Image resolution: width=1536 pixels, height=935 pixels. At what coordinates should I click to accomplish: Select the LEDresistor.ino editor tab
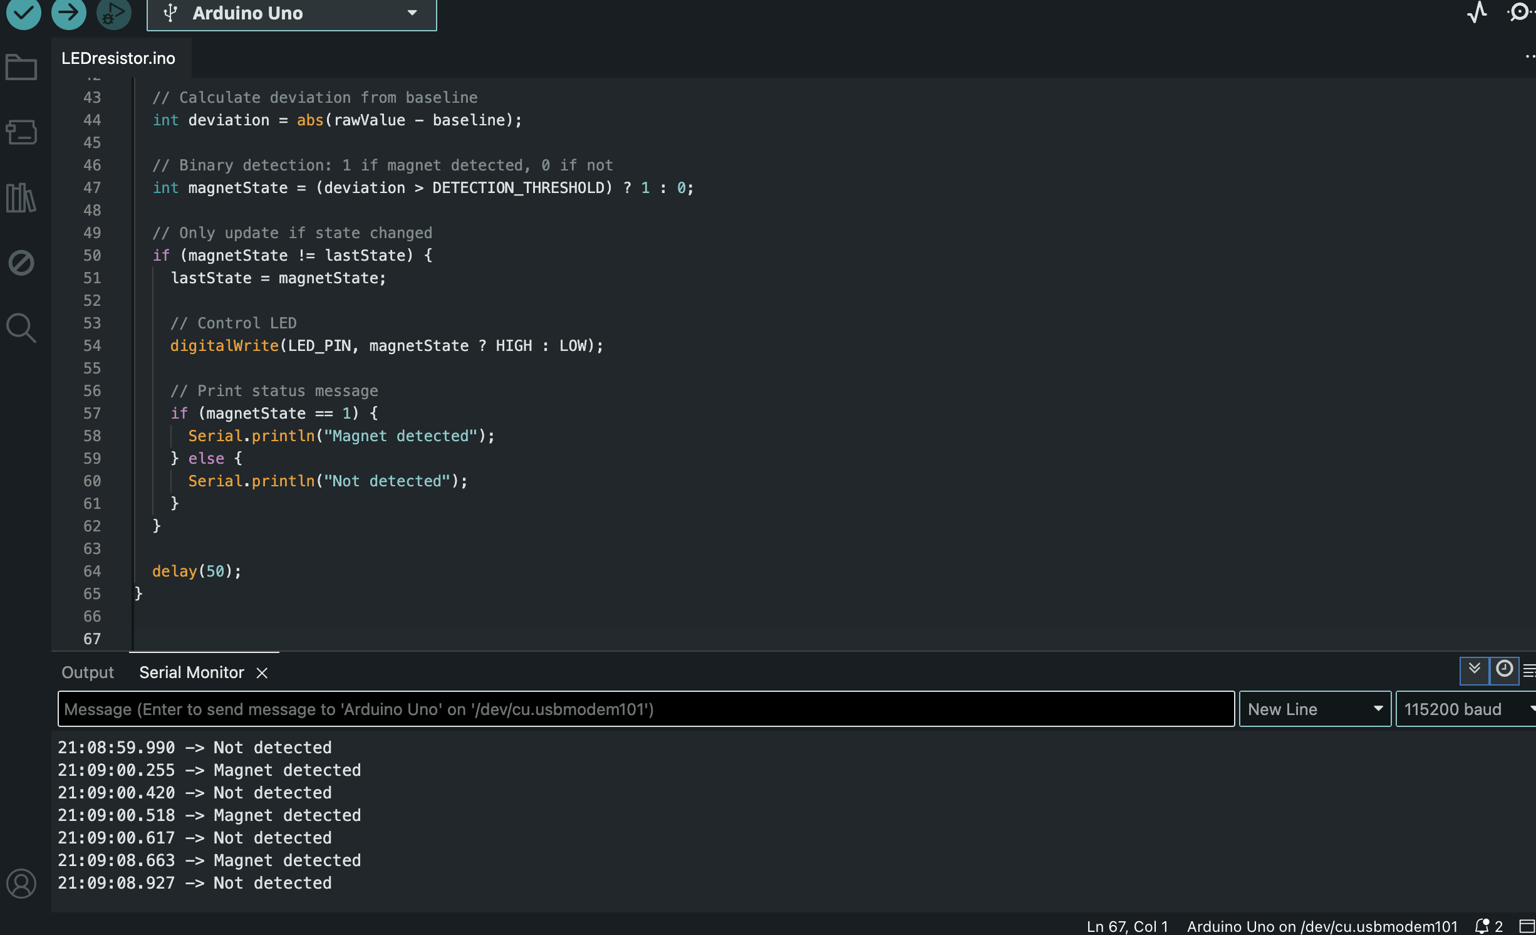pos(118,58)
